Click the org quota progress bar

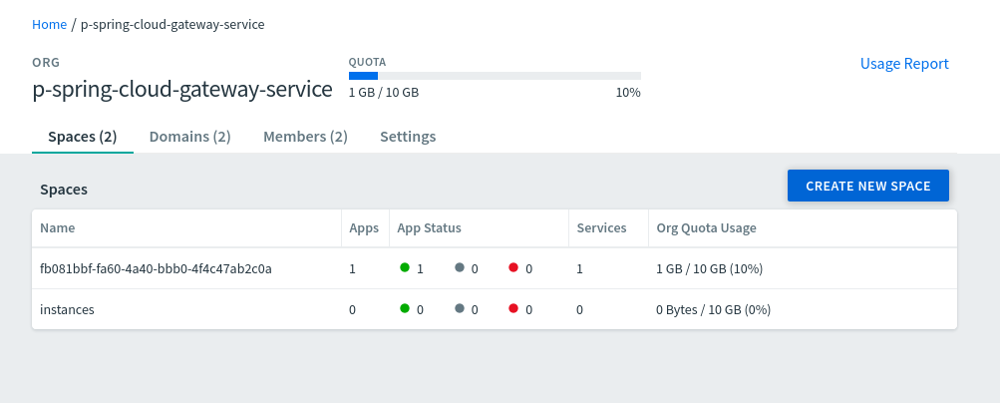point(495,76)
